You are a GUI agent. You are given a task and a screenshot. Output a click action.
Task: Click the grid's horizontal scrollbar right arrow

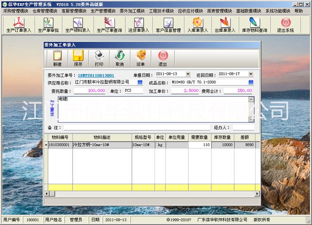(x=258, y=194)
